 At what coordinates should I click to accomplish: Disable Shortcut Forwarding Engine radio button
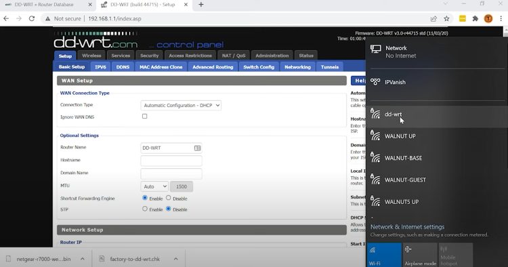[169, 198]
